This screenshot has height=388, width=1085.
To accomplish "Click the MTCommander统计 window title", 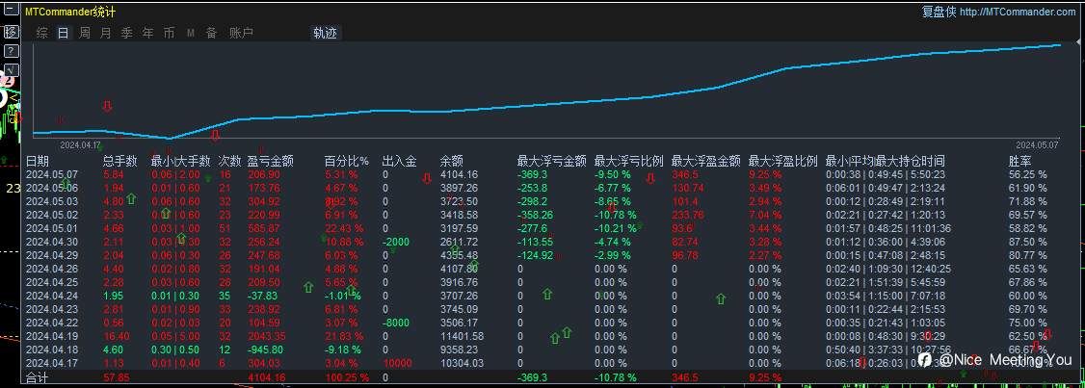I will [70, 12].
